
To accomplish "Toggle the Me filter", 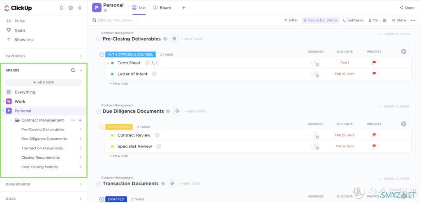I will (373, 20).
